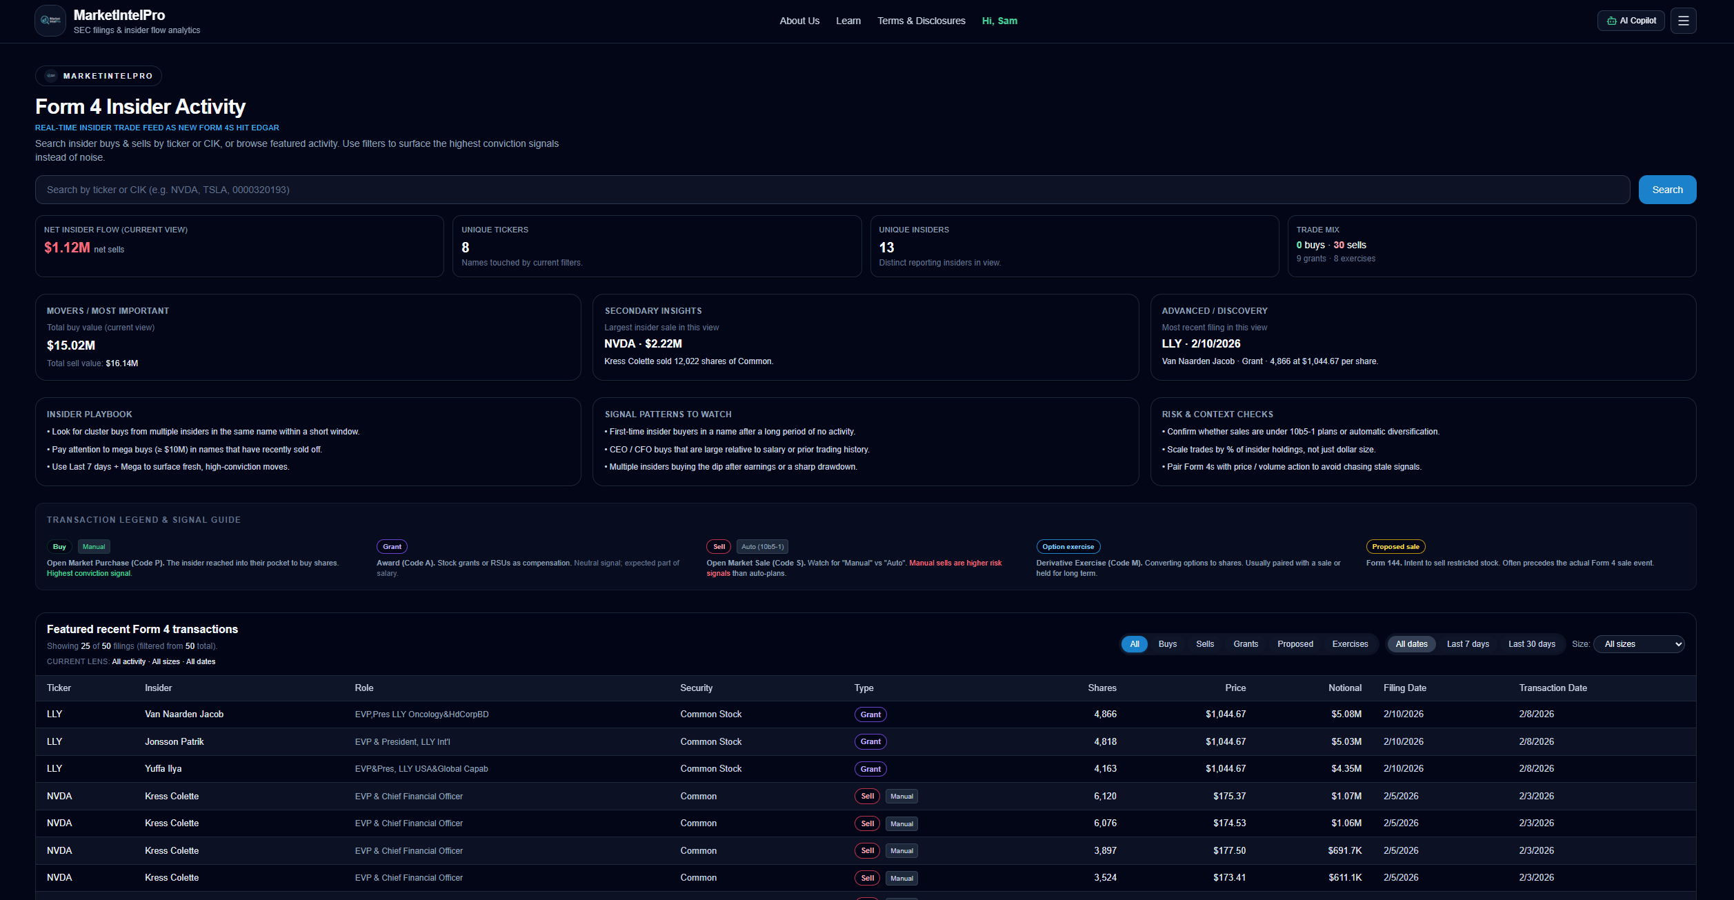Click the Auto (10b5-1) legend tag
This screenshot has width=1734, height=900.
(761, 547)
